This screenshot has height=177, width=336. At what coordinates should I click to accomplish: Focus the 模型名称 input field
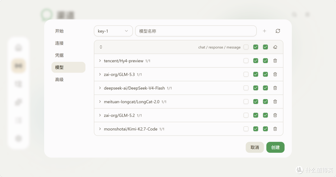196,31
